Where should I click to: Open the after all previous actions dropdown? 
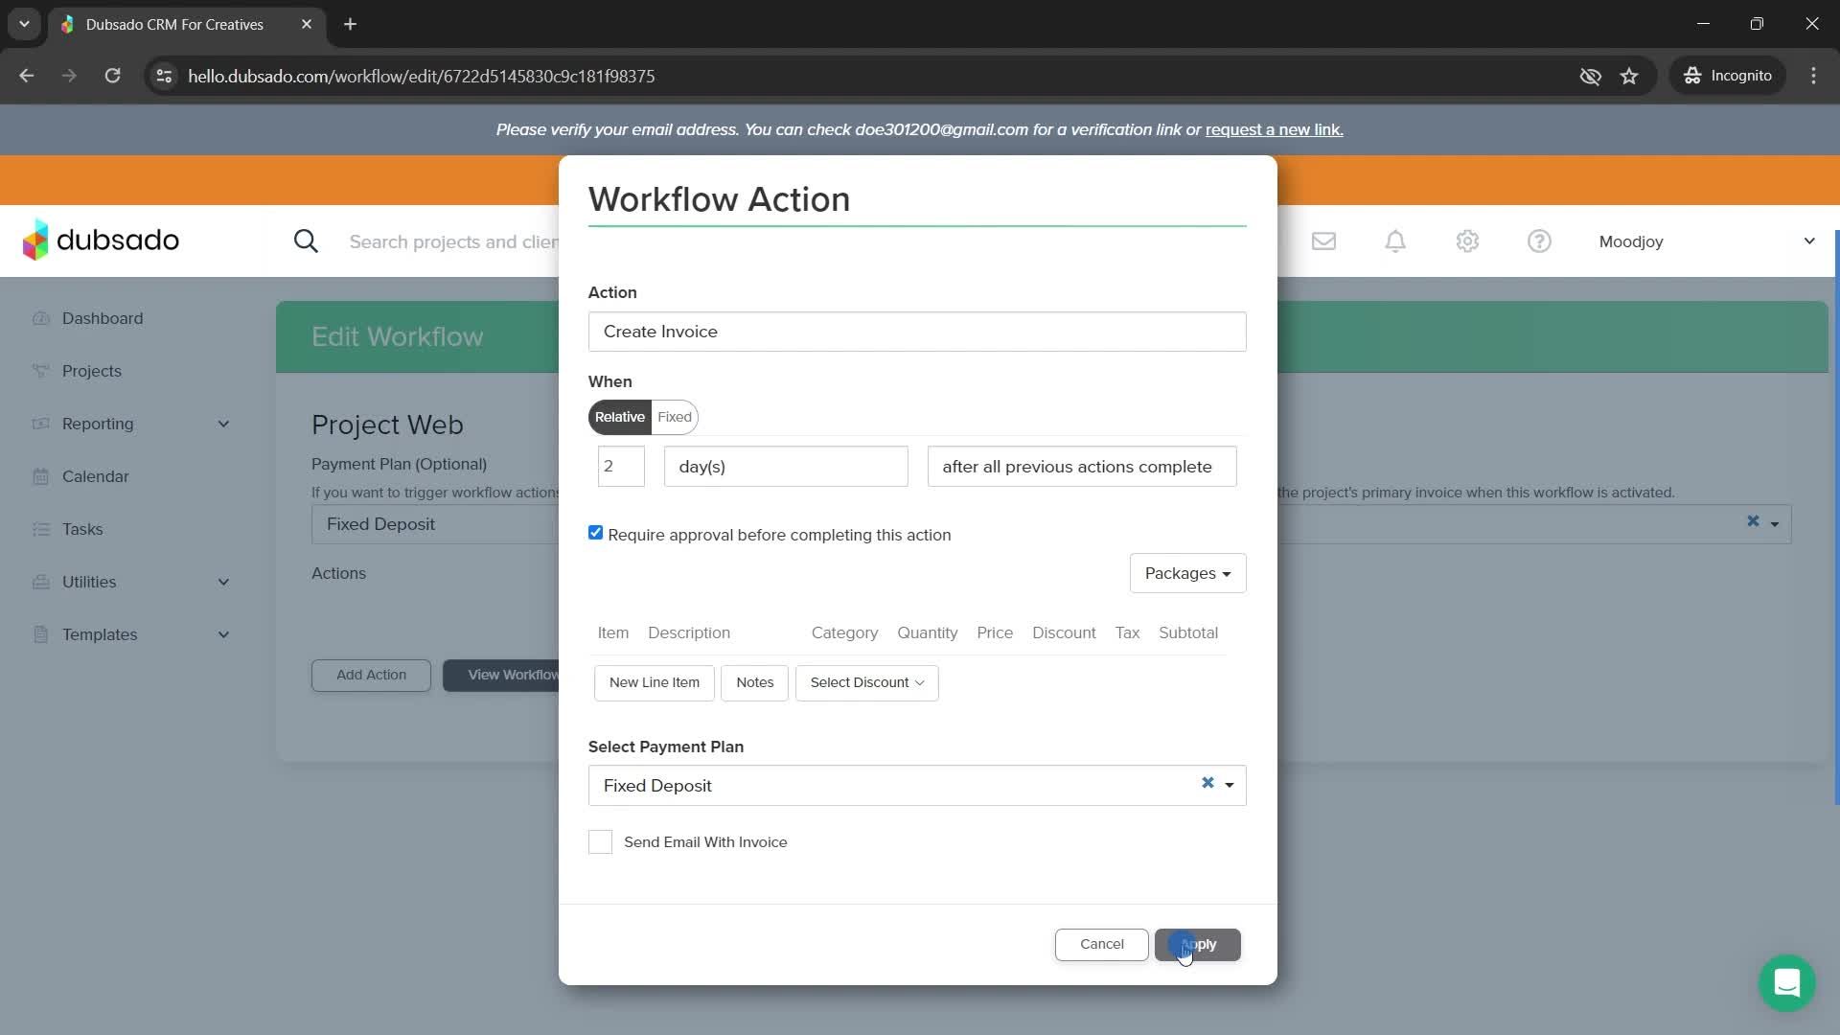(x=1081, y=467)
